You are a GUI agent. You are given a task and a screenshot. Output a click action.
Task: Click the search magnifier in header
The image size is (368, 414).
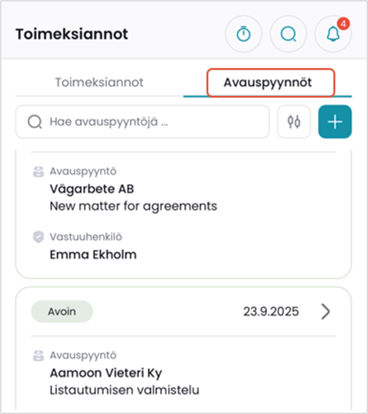click(288, 34)
